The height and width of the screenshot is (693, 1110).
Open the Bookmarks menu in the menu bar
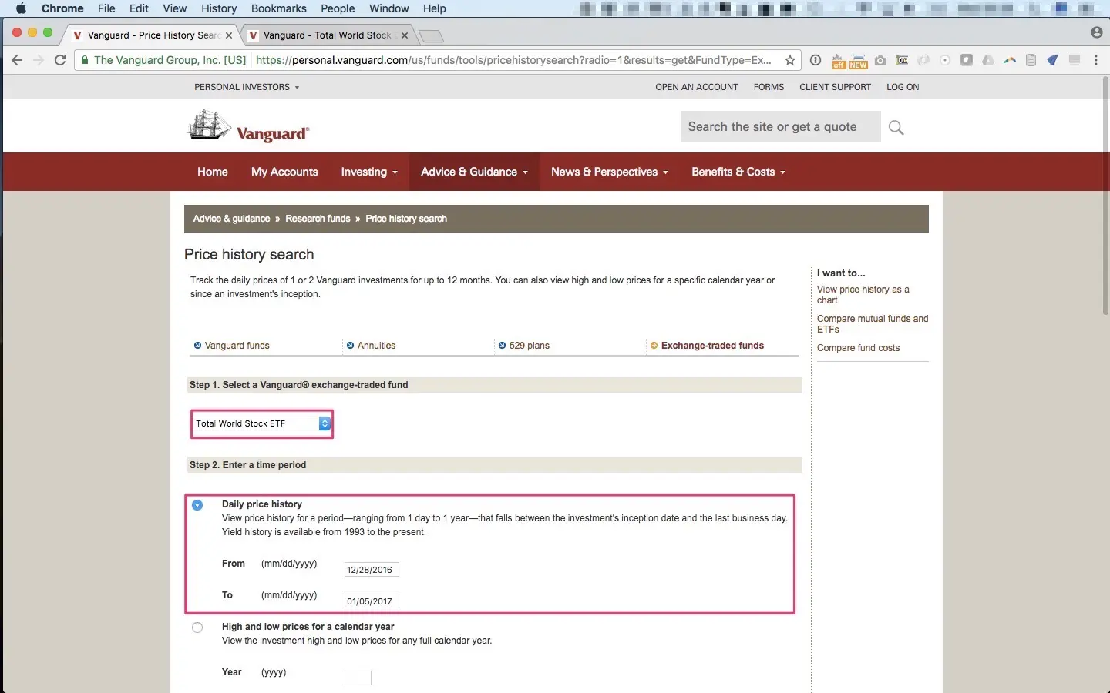pos(278,8)
